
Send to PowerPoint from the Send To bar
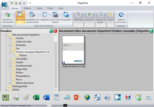tap(77, 98)
